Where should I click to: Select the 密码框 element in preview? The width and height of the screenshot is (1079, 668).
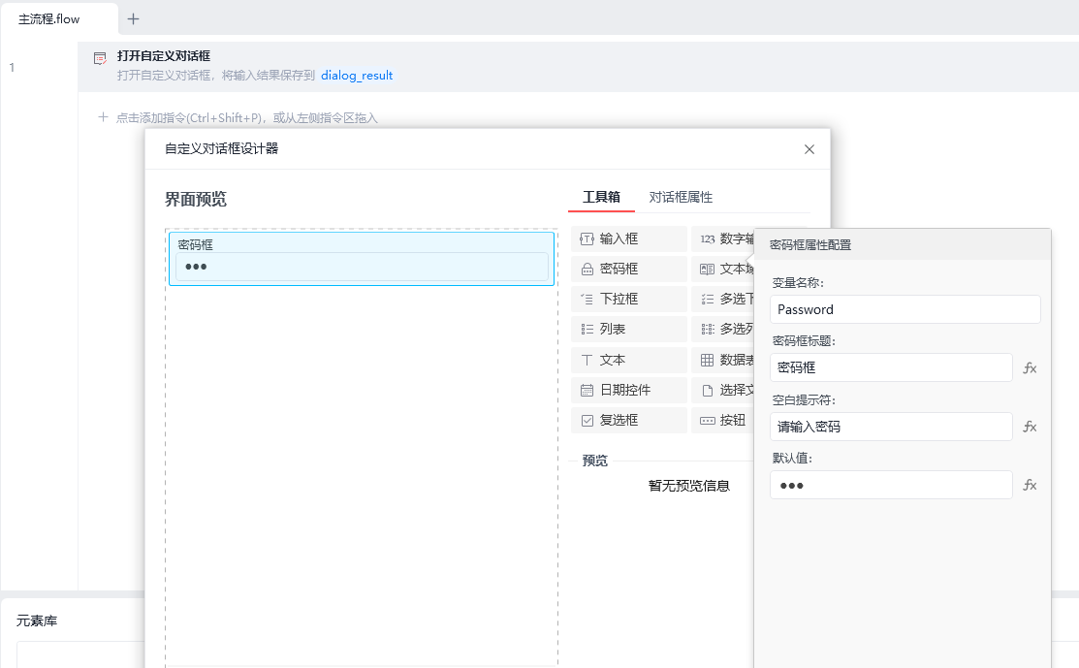pos(361,259)
